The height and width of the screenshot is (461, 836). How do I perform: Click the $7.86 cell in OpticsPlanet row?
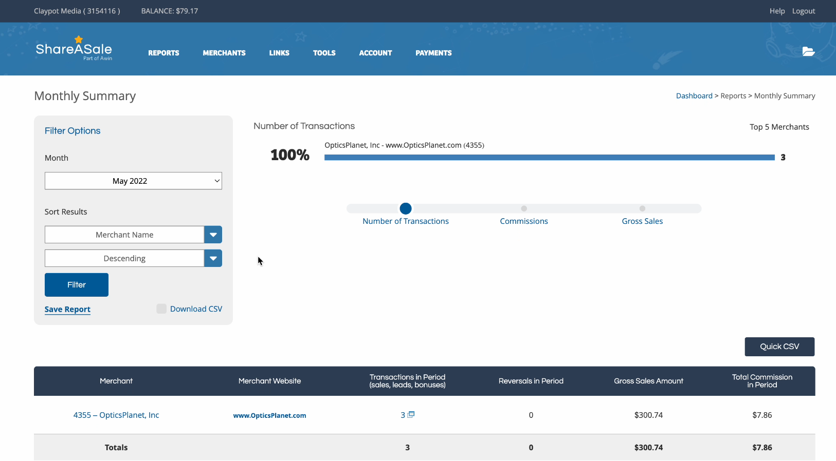(762, 415)
